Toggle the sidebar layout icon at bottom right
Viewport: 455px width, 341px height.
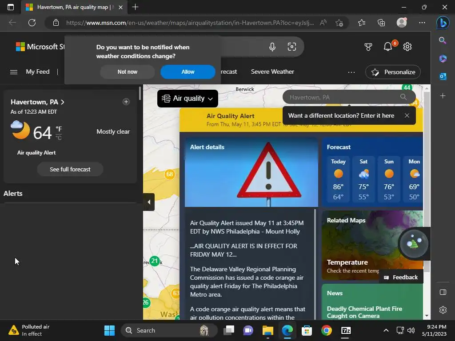[x=443, y=292]
